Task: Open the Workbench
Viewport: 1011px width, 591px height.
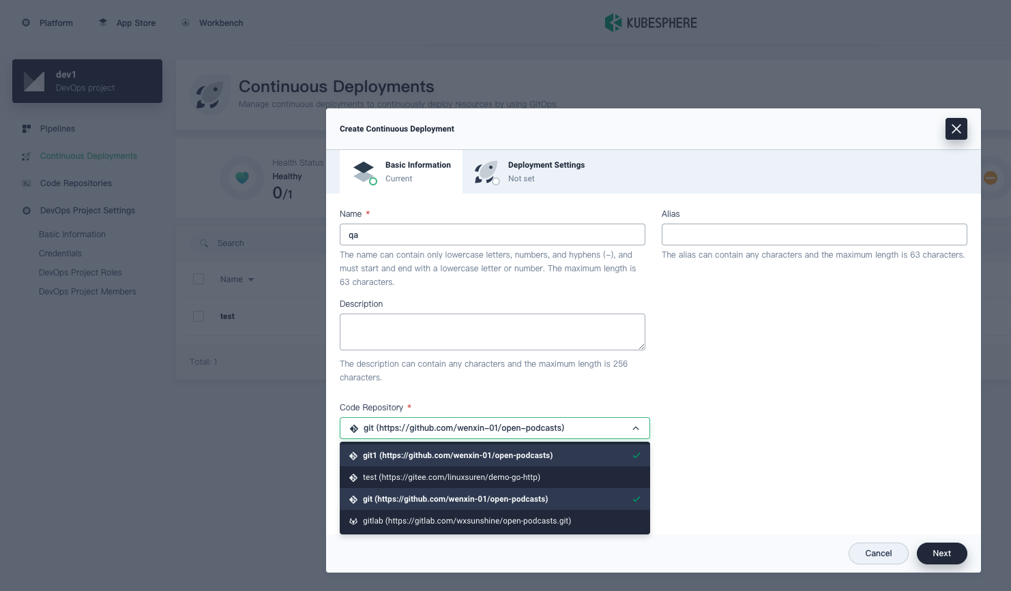Action: [211, 22]
